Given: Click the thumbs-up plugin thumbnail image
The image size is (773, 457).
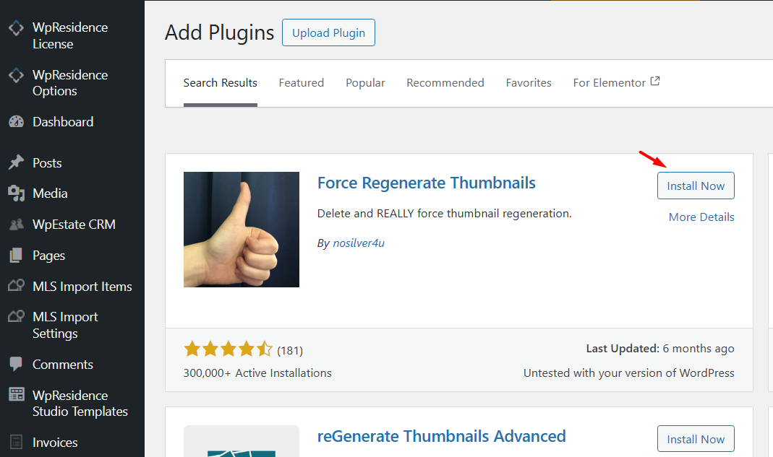Looking at the screenshot, I should coord(242,230).
